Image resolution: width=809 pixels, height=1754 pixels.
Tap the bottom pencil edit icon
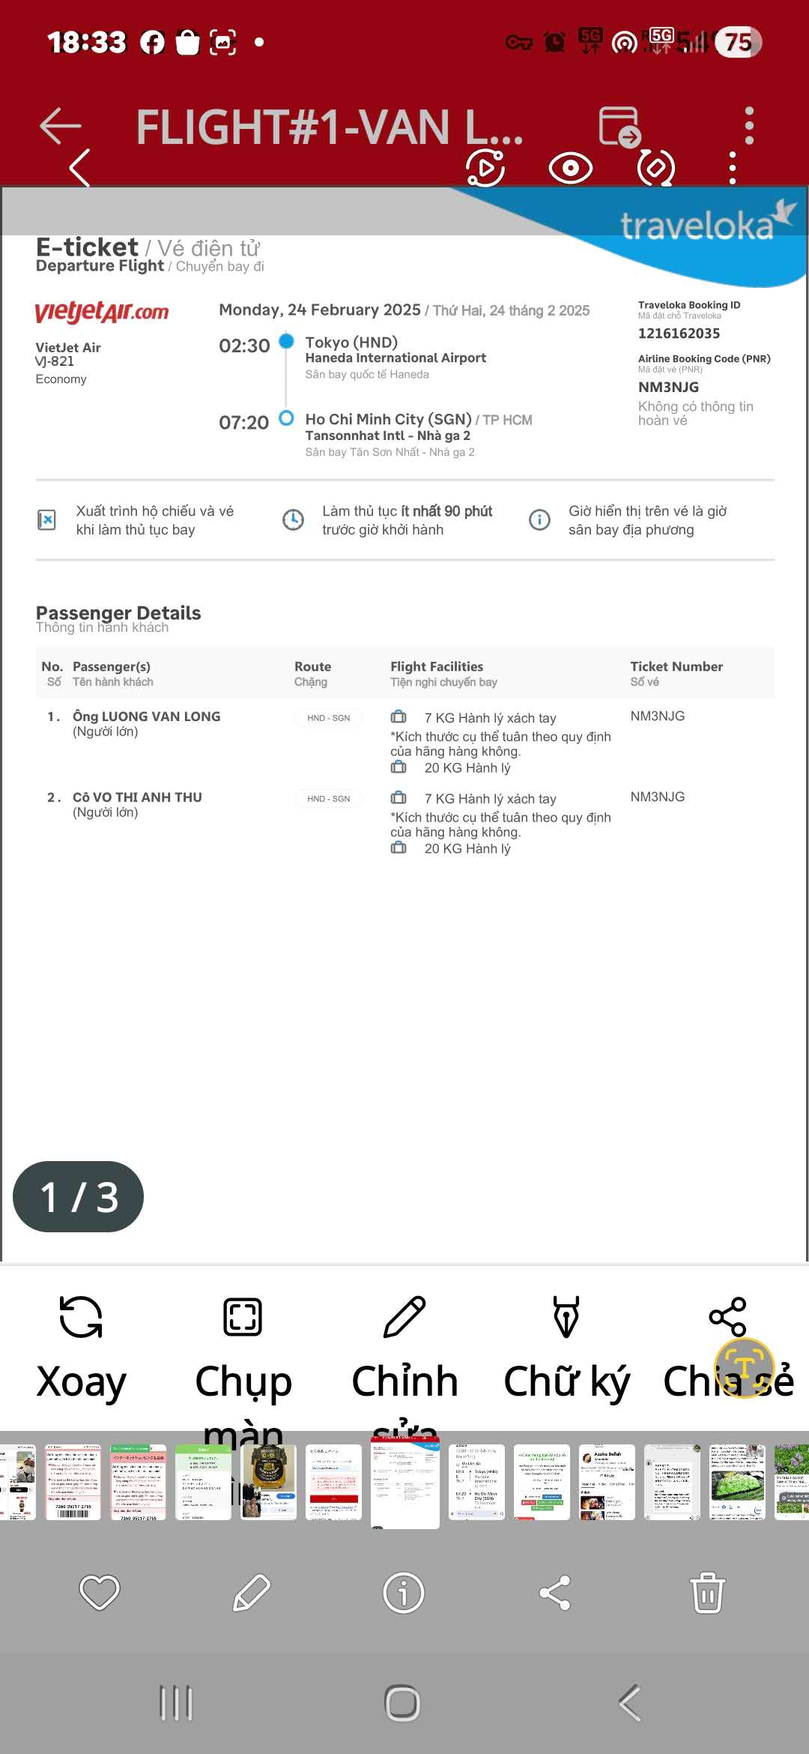(252, 1592)
